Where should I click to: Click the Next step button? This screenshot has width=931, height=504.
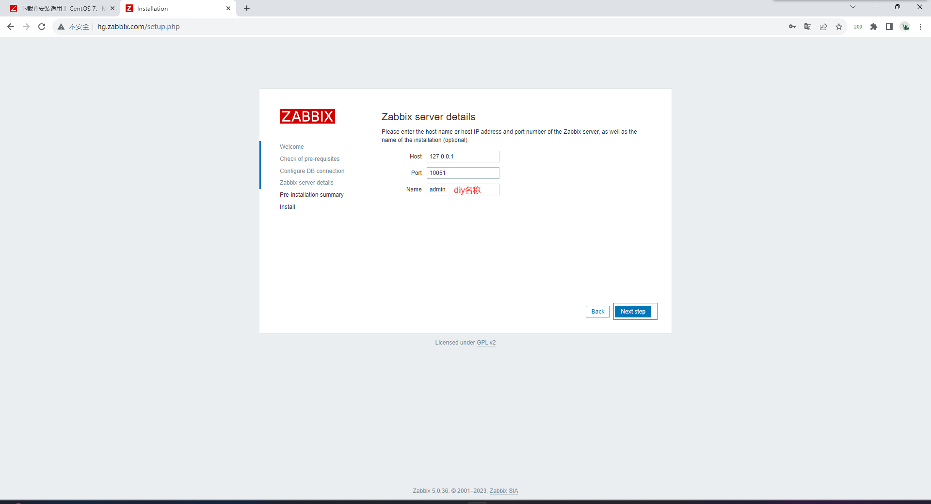633,312
